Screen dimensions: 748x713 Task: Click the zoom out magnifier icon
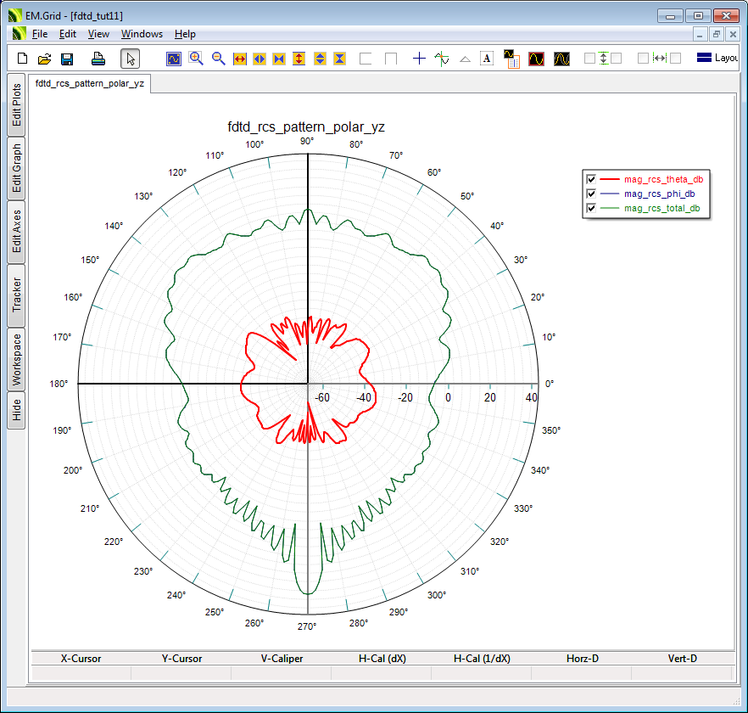click(x=218, y=59)
